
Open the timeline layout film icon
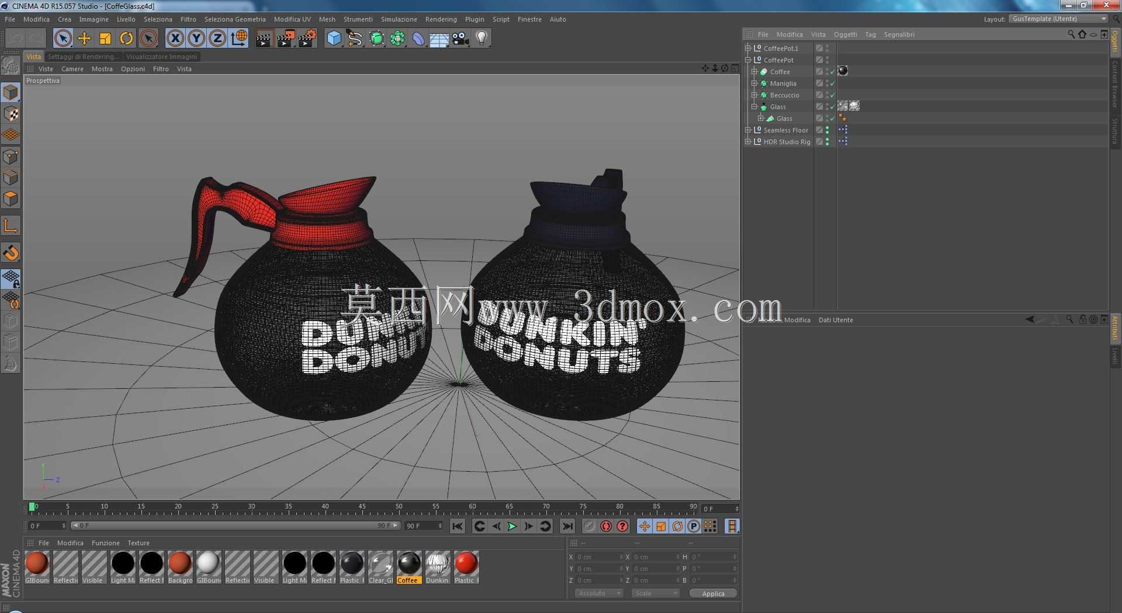pyautogui.click(x=732, y=526)
